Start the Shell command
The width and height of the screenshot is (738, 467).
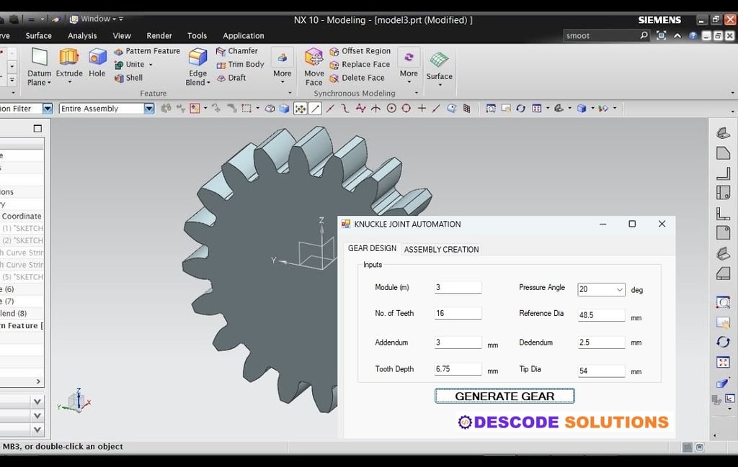point(128,78)
